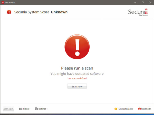Click the 'Secunia System Score Unknown' heading
The height and width of the screenshot is (115, 154).
pos(41,12)
